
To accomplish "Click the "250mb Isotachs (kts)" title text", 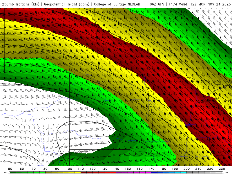I will (x=21, y=4).
